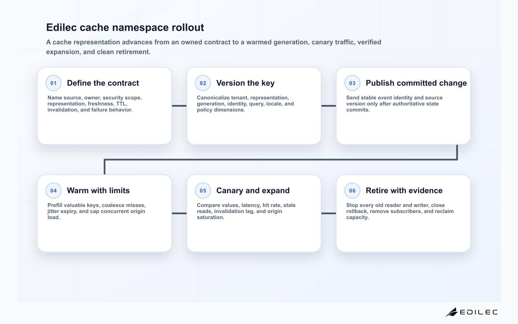Select the 'Define the contract' heading

103,83
